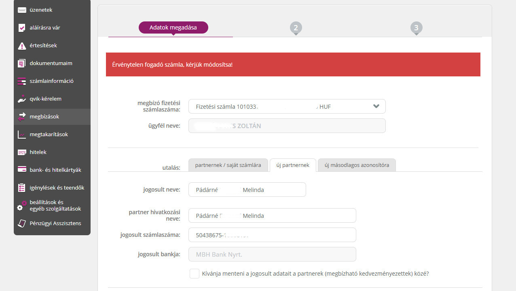The width and height of the screenshot is (516, 291).
Task: Open the aláírásra vár checkmark icon
Action: click(x=22, y=28)
